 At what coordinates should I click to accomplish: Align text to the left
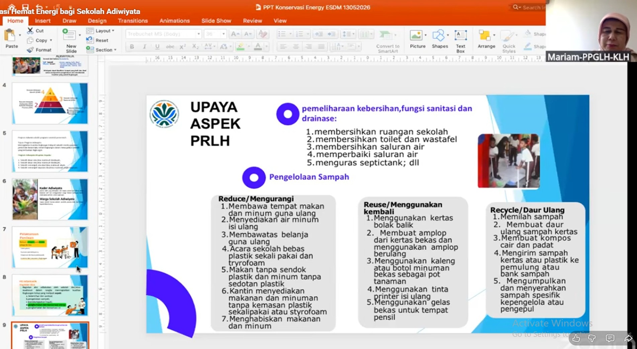click(x=283, y=47)
